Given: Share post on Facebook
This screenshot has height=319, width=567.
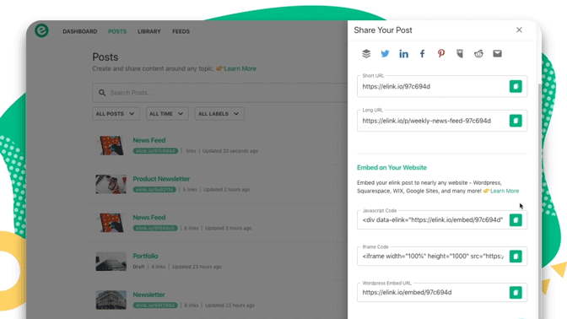Looking at the screenshot, I should (x=422, y=54).
